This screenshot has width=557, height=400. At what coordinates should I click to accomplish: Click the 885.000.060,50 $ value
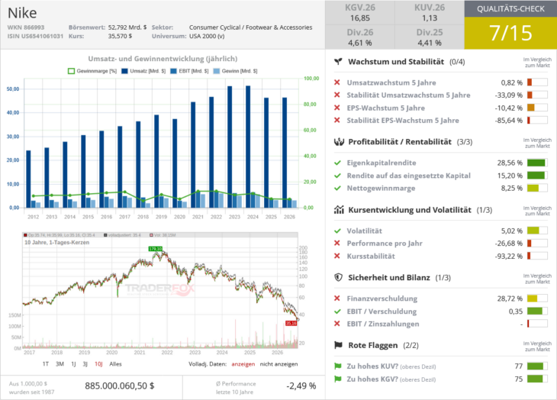coord(119,385)
